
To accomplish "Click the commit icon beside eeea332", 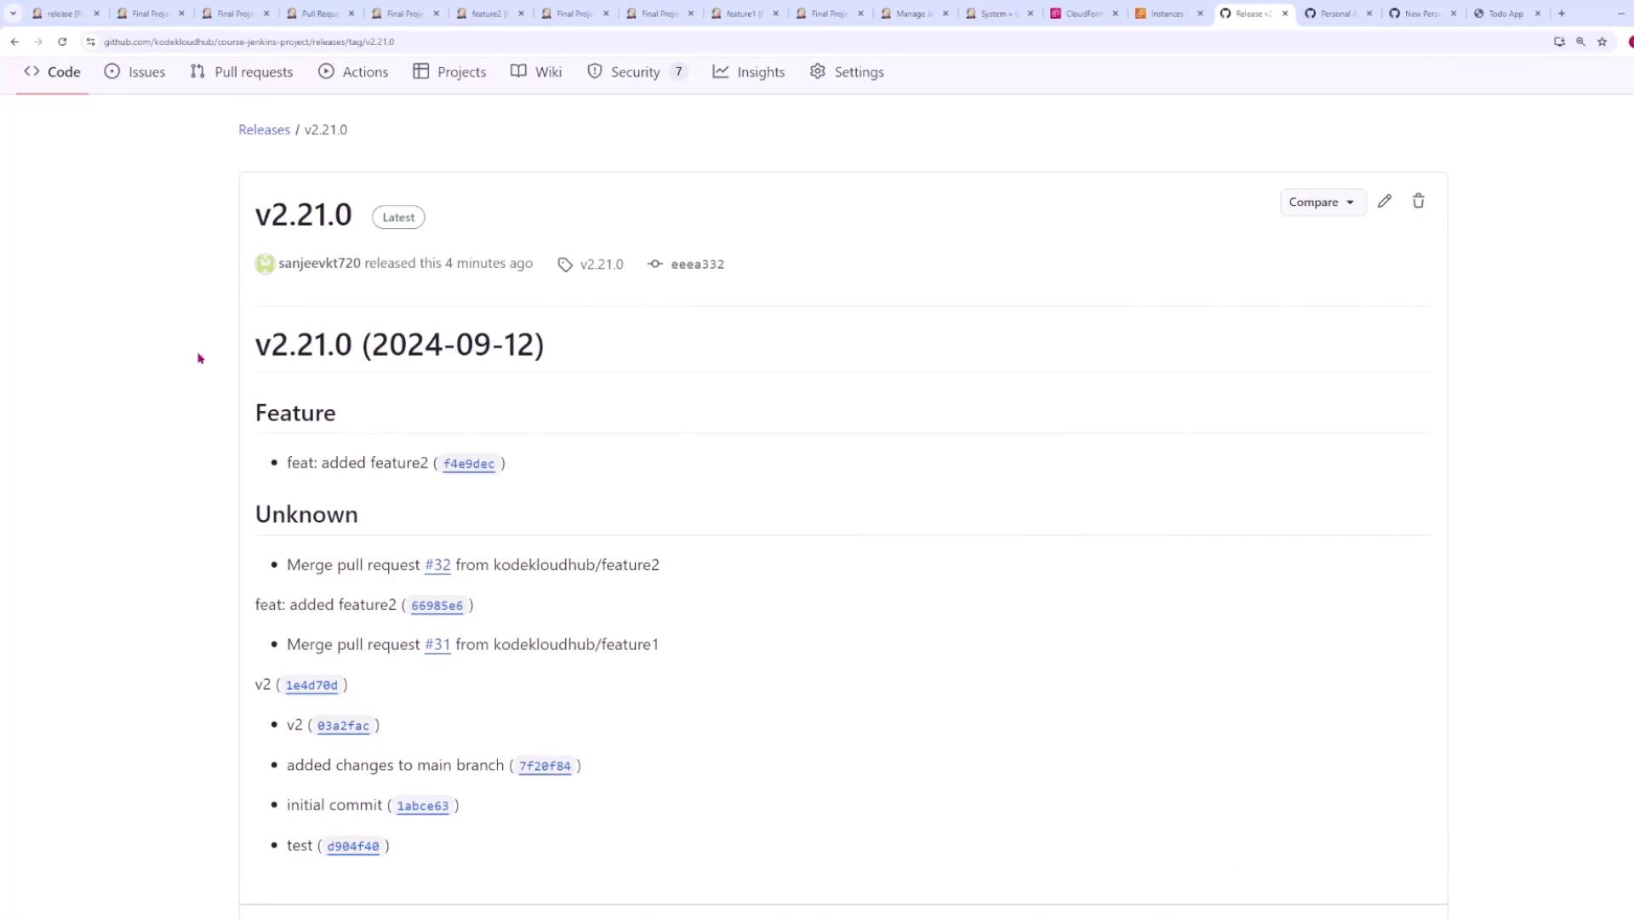I will point(654,264).
